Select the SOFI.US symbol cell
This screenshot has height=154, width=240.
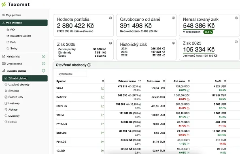62,133
